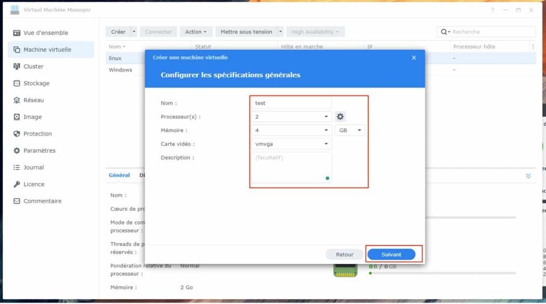Click the search magnifier icon
Screen dimensions: 546x304
point(444,31)
